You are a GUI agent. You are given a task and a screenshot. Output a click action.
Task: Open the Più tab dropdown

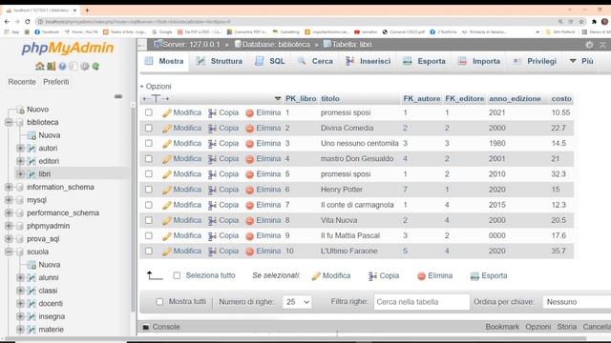click(581, 61)
